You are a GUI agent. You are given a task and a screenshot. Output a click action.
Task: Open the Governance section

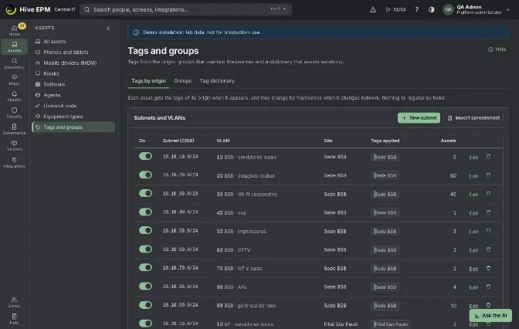[x=14, y=129]
